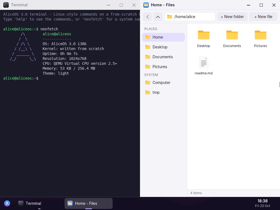The image size is (280, 210).
Task: Click the Files window title icon
Action: [x=146, y=5]
